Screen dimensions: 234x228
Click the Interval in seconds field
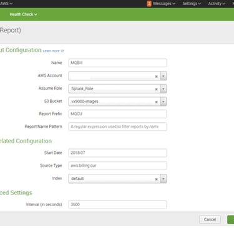(x=117, y=204)
